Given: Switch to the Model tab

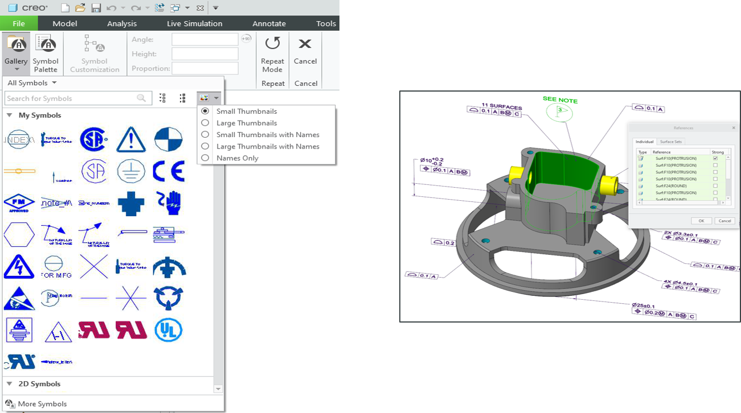Looking at the screenshot, I should 65,23.
